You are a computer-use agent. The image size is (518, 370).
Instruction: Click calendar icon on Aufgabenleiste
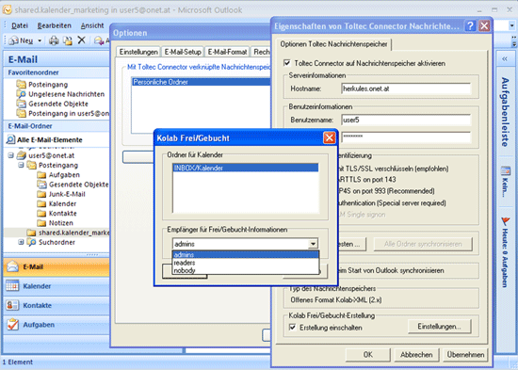coord(506,171)
